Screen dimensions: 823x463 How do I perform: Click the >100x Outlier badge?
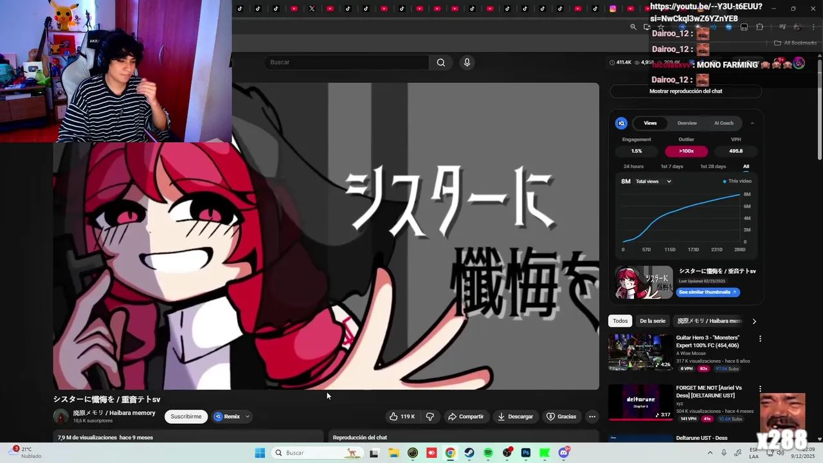[686, 151]
